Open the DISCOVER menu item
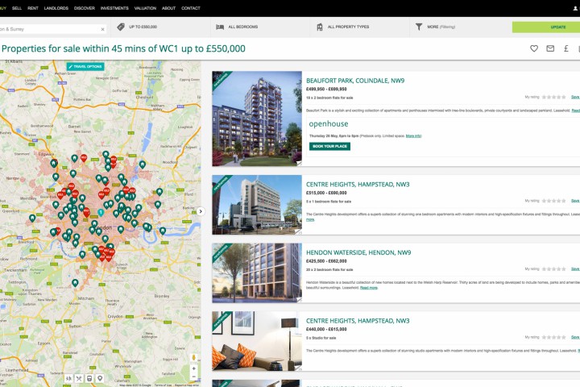 85,8
